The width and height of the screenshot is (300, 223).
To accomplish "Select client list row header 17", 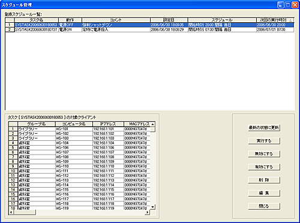I will pos(13,204).
